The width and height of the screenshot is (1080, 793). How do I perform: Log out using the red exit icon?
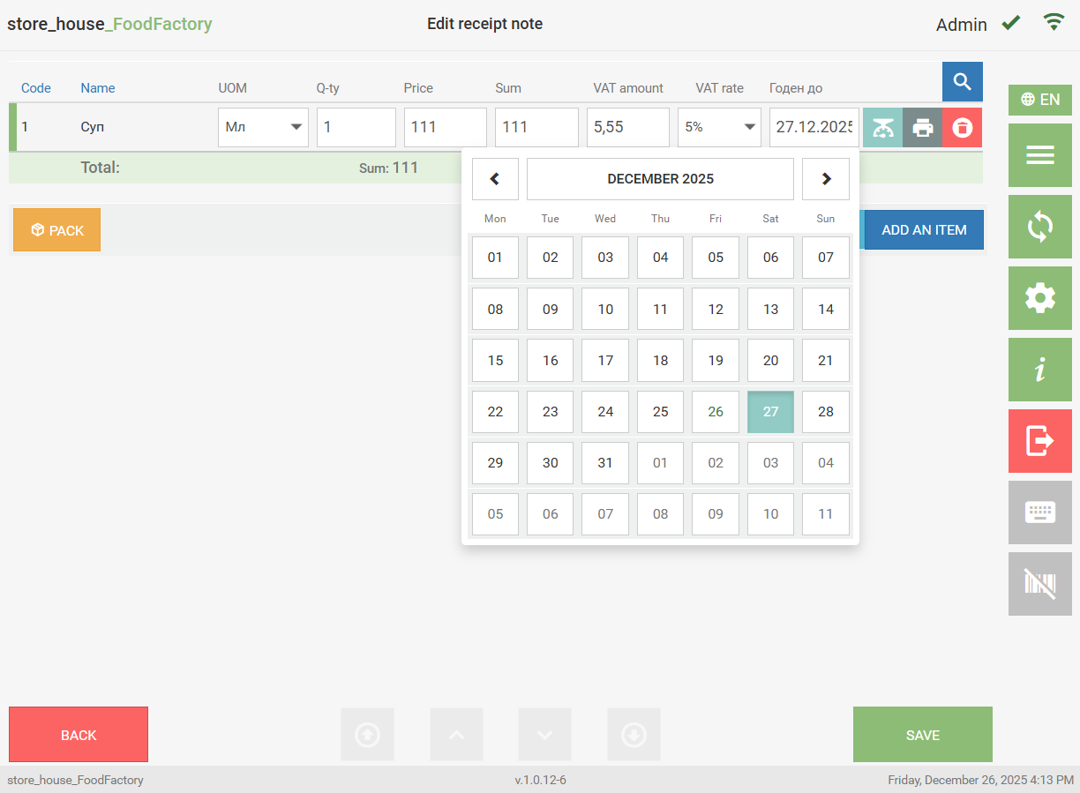tap(1039, 441)
